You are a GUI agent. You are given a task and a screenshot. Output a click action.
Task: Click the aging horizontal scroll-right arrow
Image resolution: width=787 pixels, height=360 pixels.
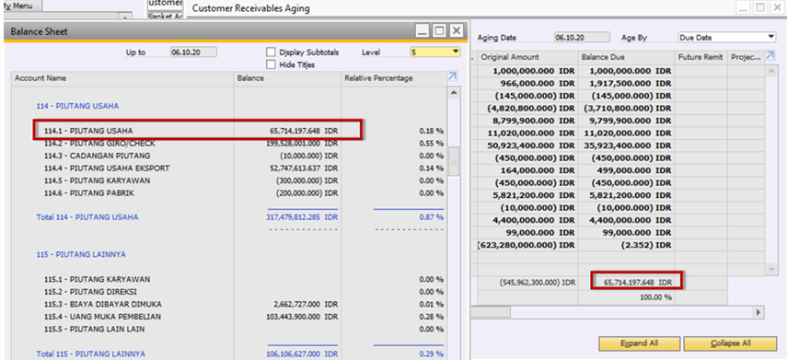tap(759, 312)
